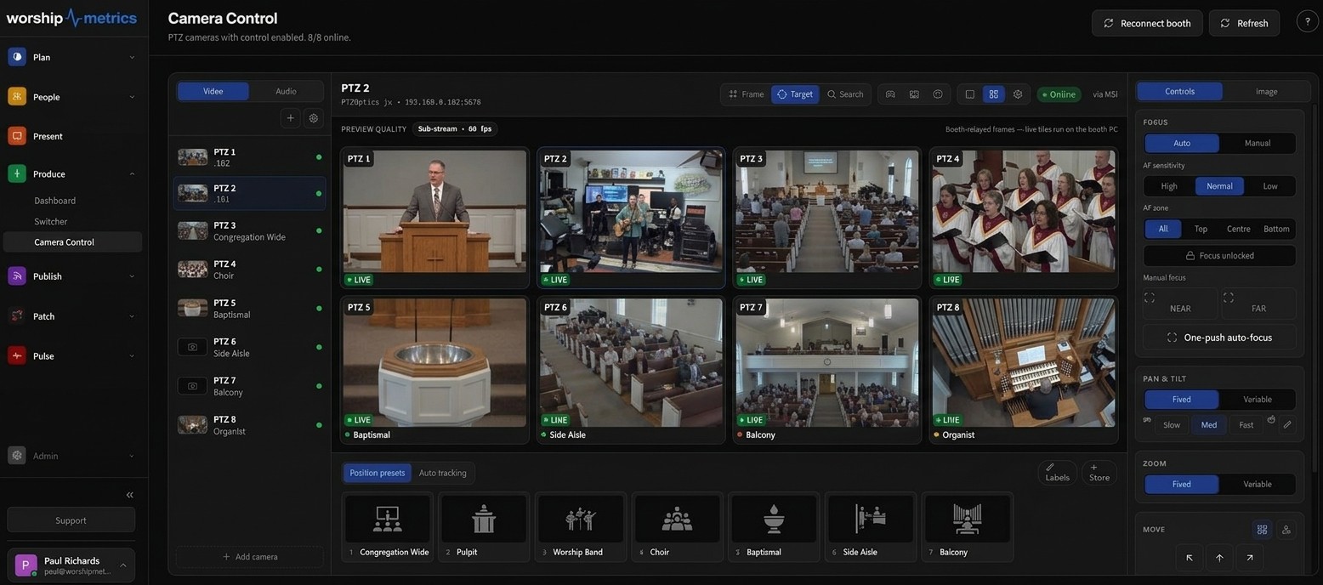Click the snapshot image icon in toolbar
The image size is (1323, 585).
(914, 94)
